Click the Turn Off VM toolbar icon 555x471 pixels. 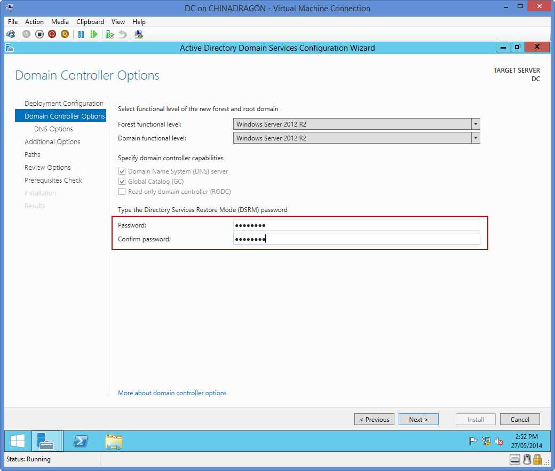tap(39, 34)
